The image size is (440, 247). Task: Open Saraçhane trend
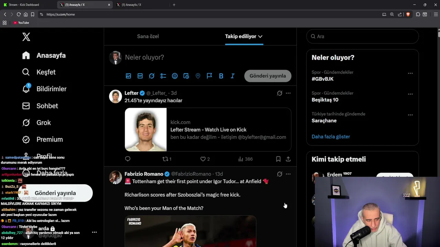click(x=324, y=121)
